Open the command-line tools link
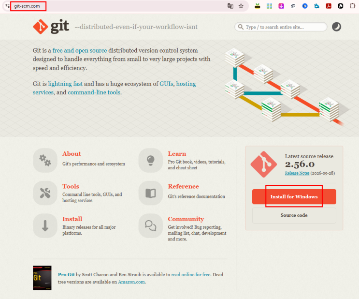Viewport: 359px width, 299px height. (94, 92)
